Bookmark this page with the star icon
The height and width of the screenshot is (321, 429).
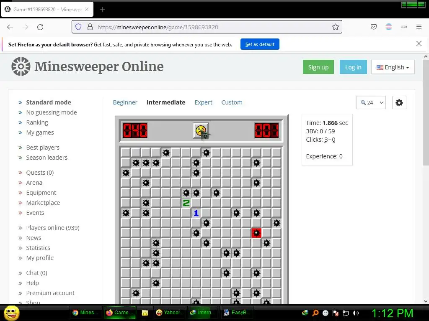click(336, 27)
